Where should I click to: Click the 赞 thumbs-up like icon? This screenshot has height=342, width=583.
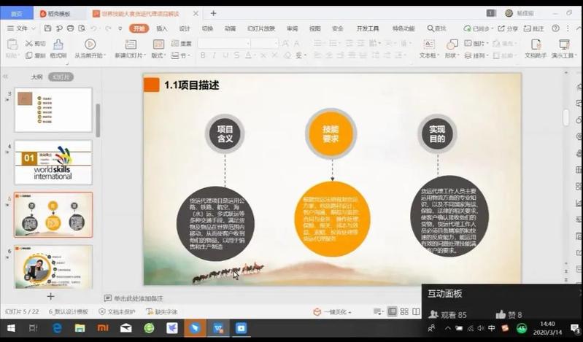501,314
